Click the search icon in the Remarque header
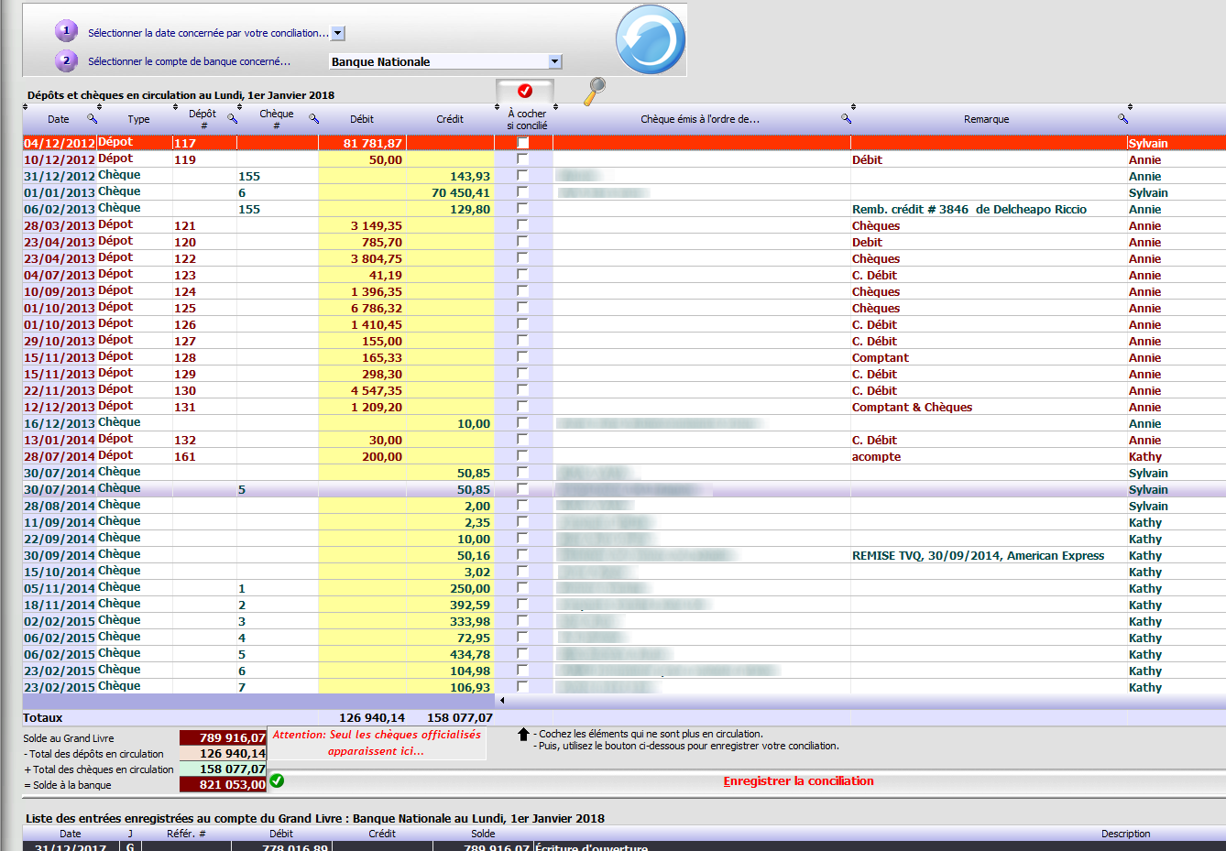 point(1122,119)
